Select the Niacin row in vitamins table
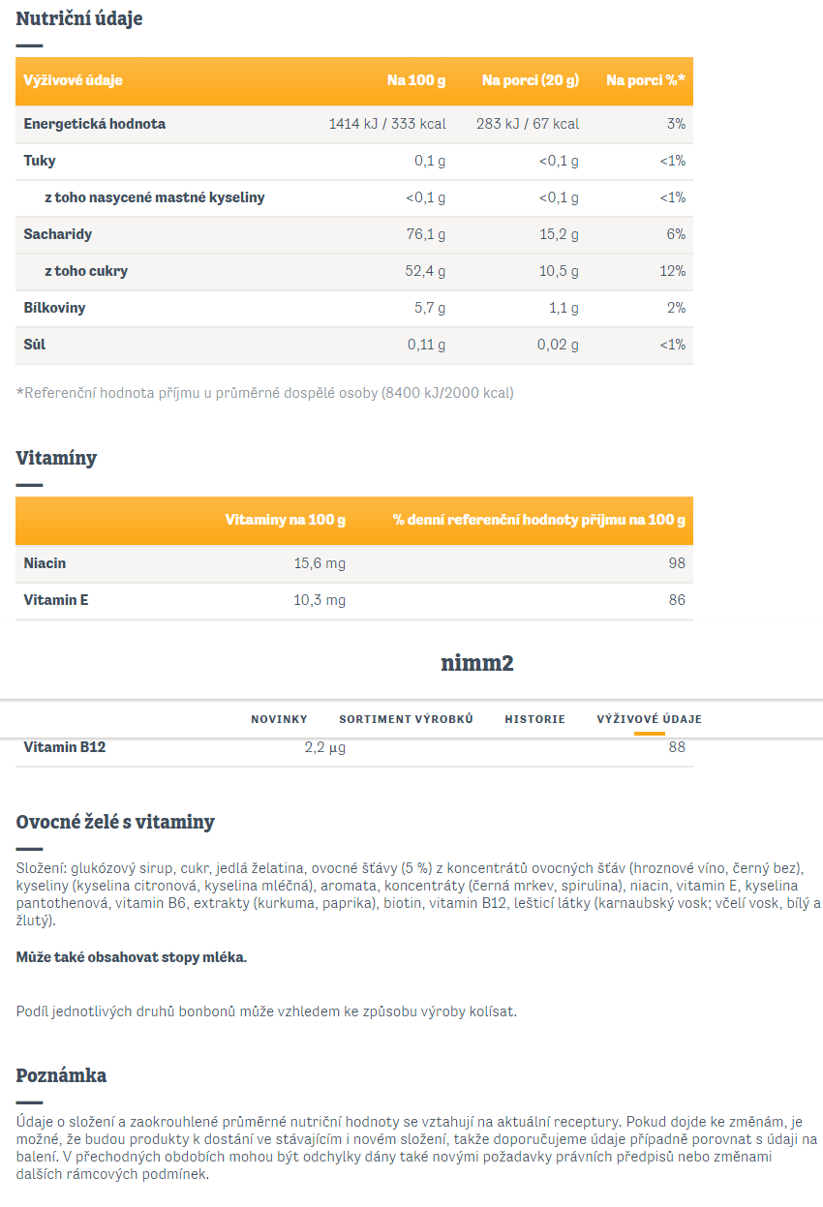The image size is (823, 1207). pyautogui.click(x=354, y=563)
